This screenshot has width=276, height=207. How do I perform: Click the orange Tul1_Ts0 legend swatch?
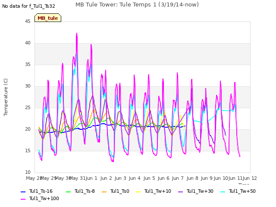click(104, 191)
